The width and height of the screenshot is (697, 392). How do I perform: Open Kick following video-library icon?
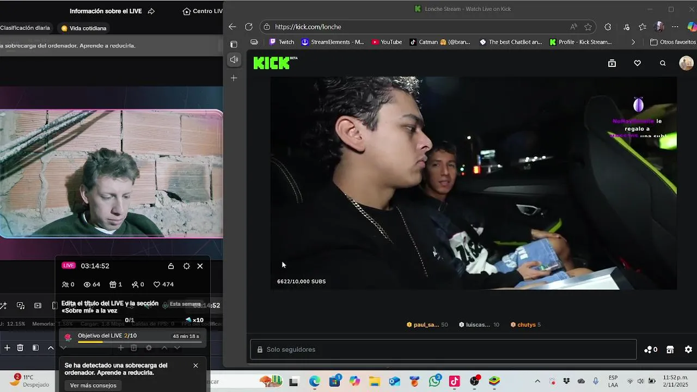[612, 63]
